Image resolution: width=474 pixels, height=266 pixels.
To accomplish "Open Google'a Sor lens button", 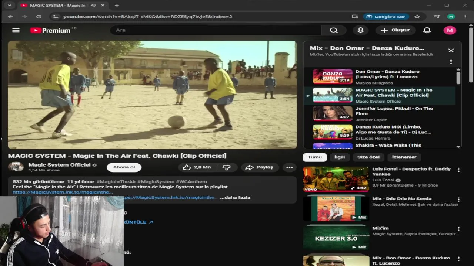I will pyautogui.click(x=386, y=17).
